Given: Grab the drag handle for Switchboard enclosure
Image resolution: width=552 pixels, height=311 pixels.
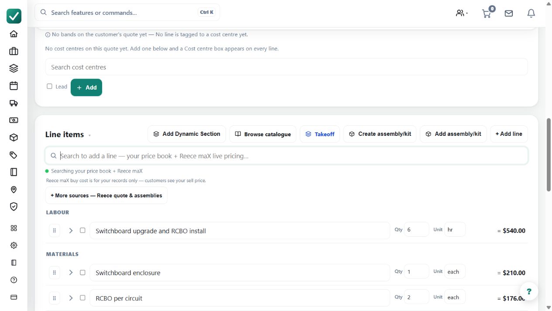Looking at the screenshot, I should click(55, 272).
